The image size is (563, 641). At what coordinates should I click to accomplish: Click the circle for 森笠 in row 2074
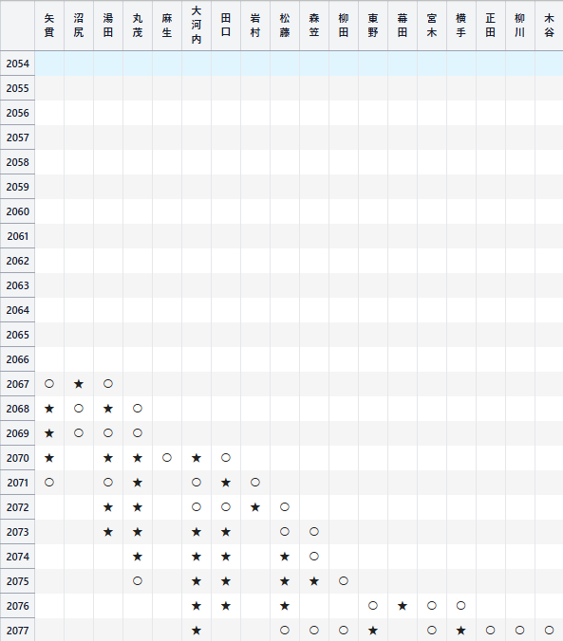[x=314, y=557]
